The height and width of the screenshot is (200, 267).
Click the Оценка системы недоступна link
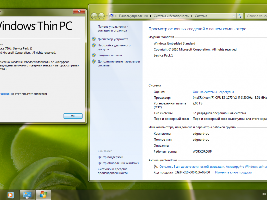point(213,92)
